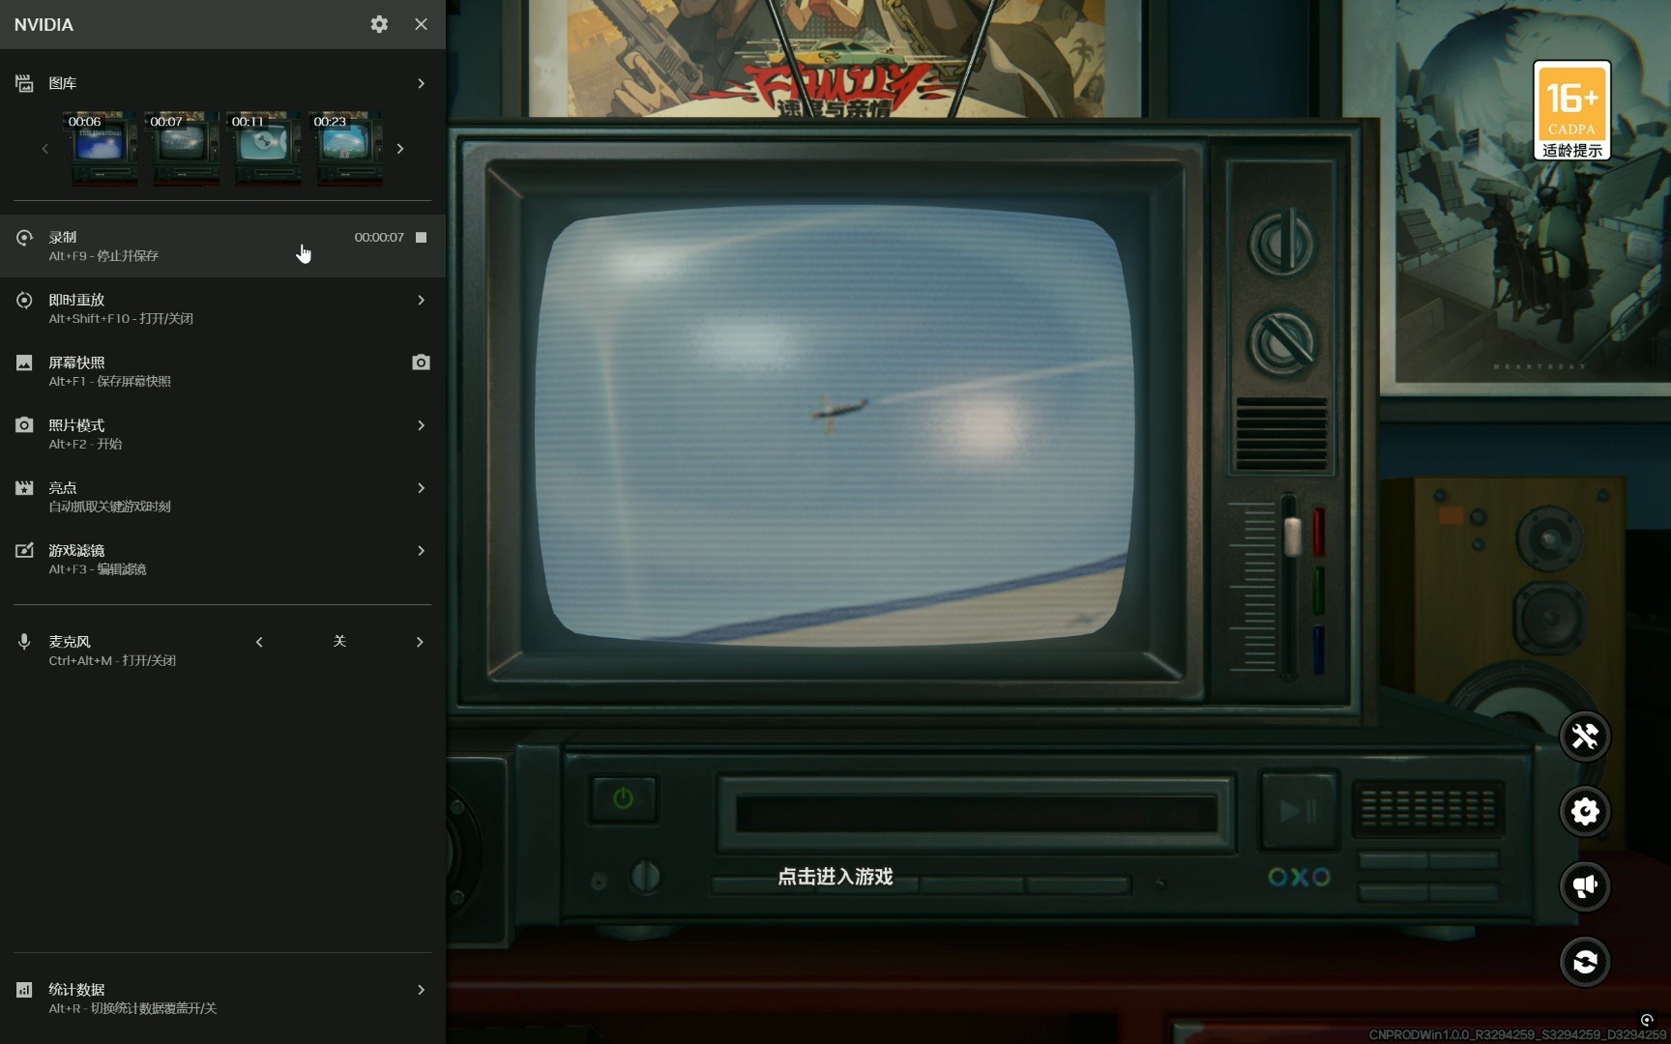Click the 亮点 highlights icon
The height and width of the screenshot is (1044, 1671).
[x=24, y=488]
